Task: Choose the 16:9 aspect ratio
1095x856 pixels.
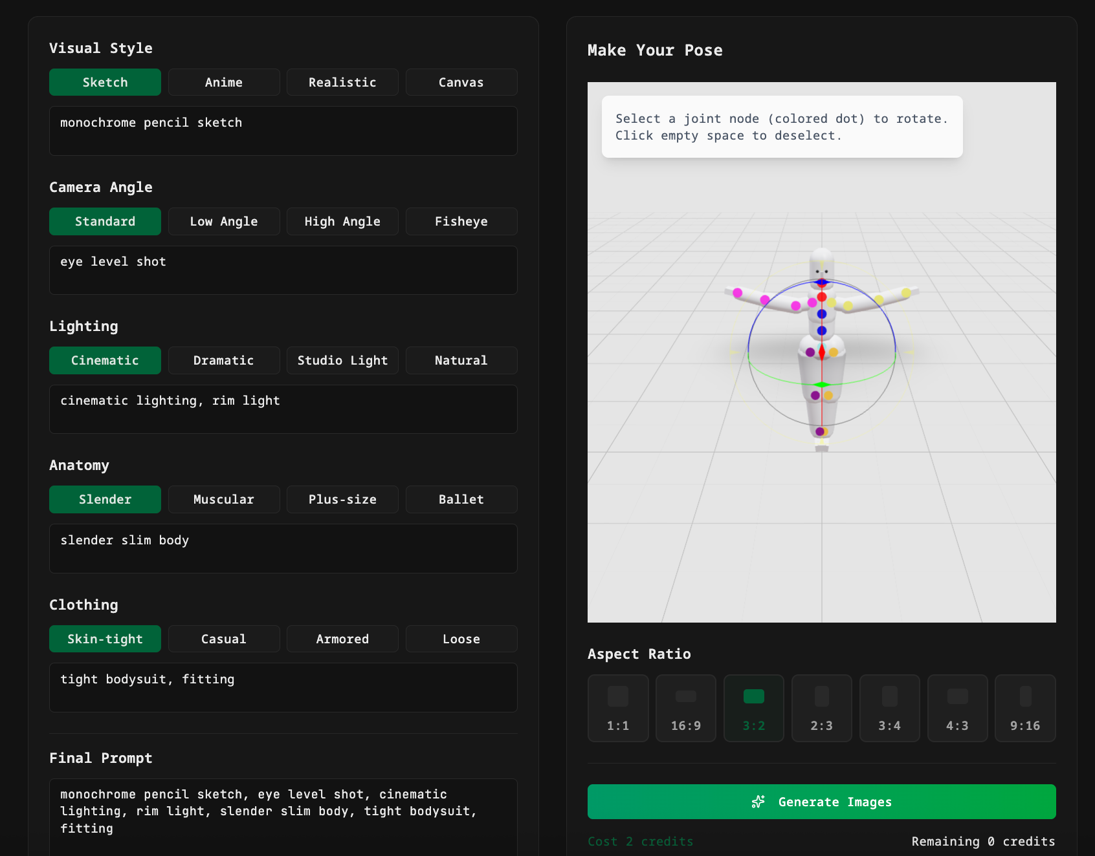Action: (x=685, y=708)
